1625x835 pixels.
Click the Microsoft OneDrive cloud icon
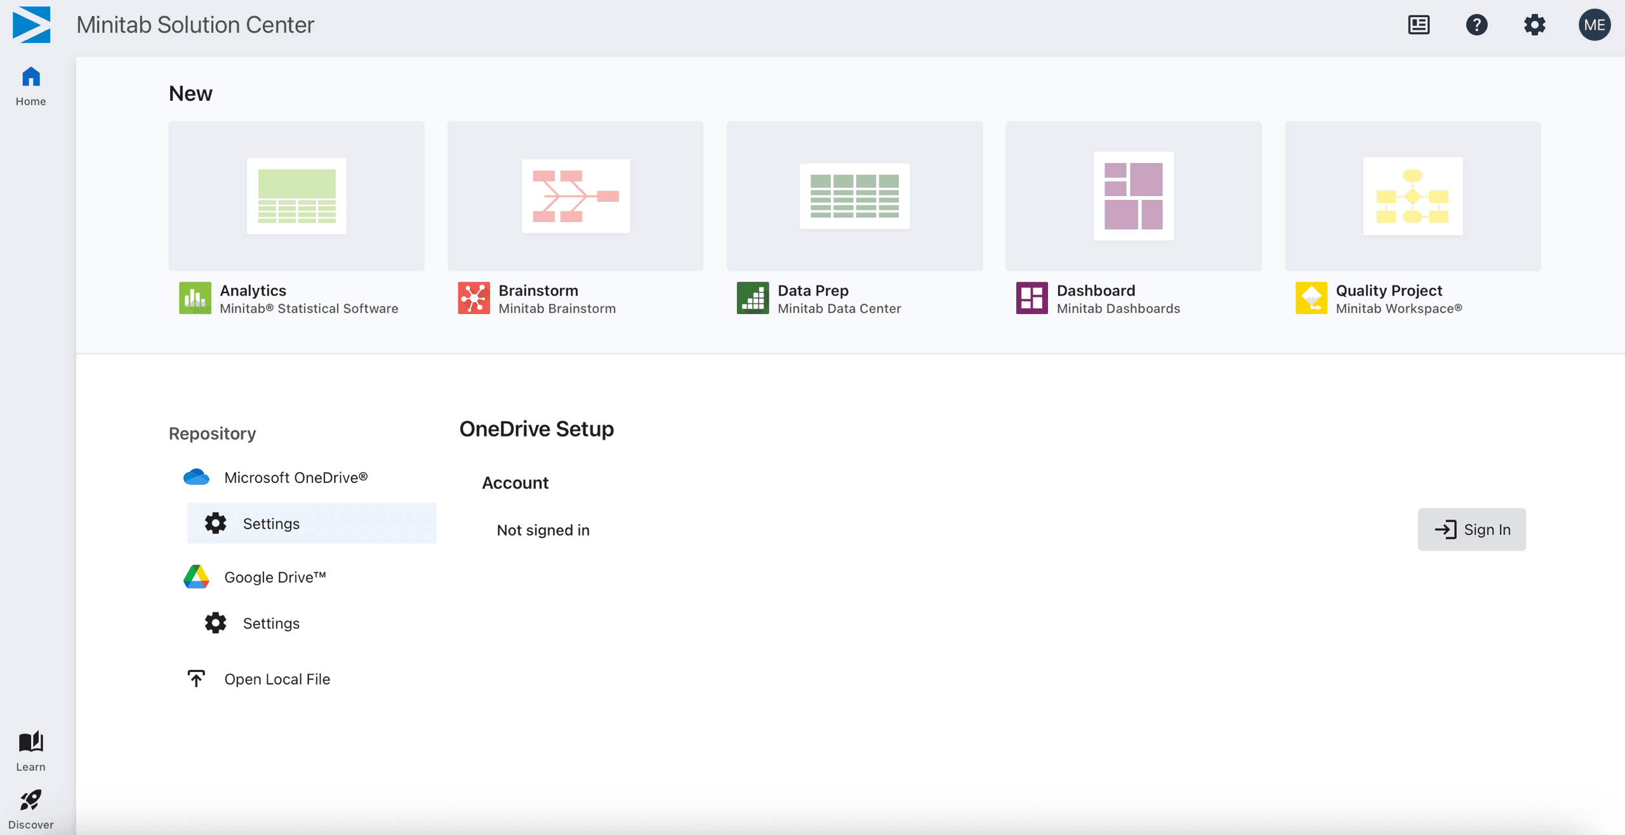(196, 477)
